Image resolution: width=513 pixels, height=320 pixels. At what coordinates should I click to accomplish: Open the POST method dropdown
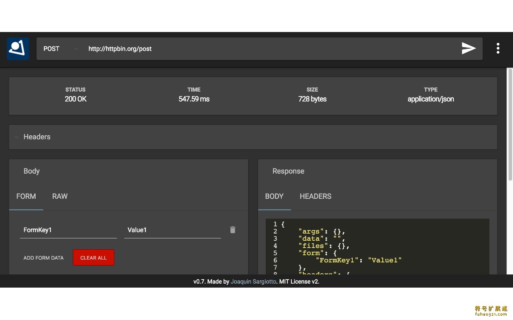61,49
